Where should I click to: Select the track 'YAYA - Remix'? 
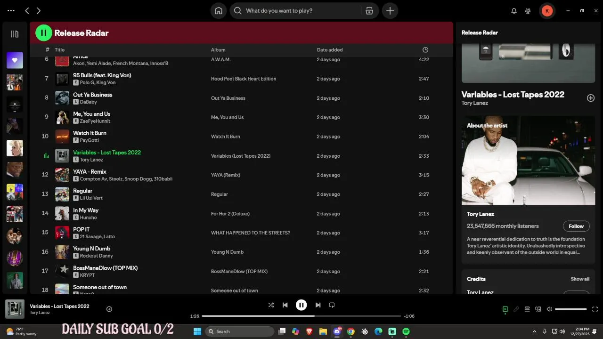90,172
